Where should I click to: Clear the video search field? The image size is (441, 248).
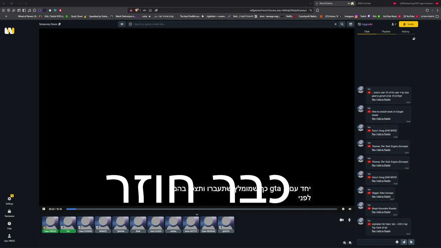336,24
